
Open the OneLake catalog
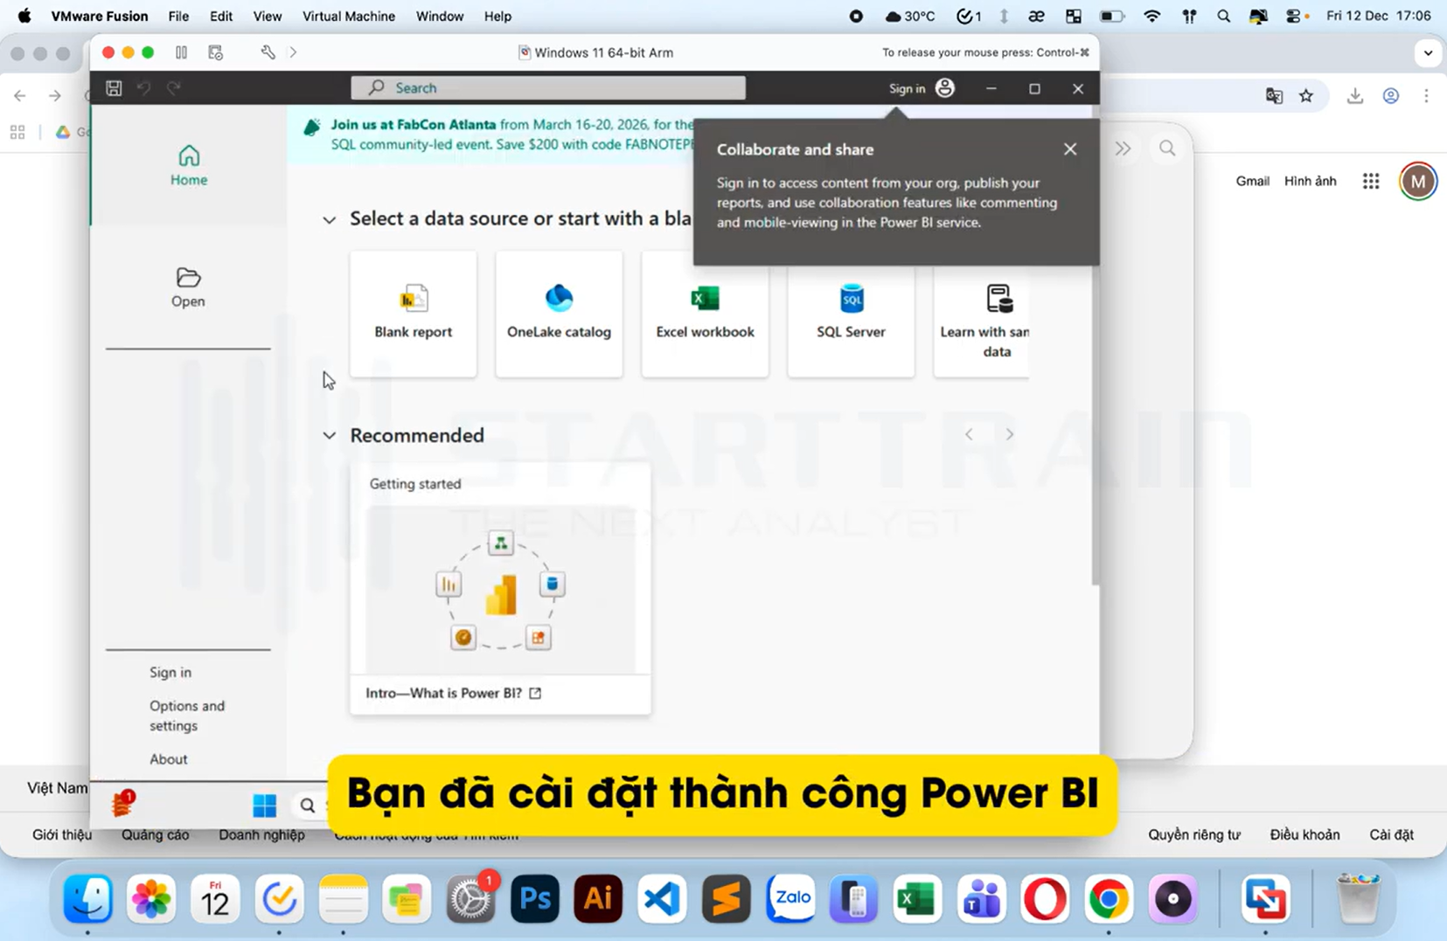click(x=558, y=313)
